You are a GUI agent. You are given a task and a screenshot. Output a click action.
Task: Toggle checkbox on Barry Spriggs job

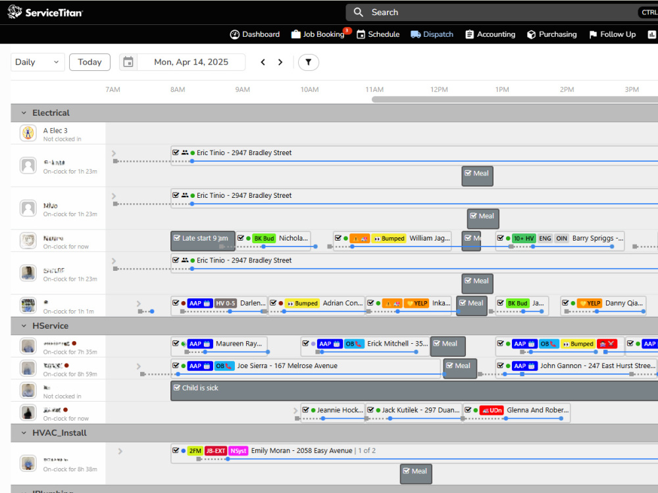(x=501, y=238)
